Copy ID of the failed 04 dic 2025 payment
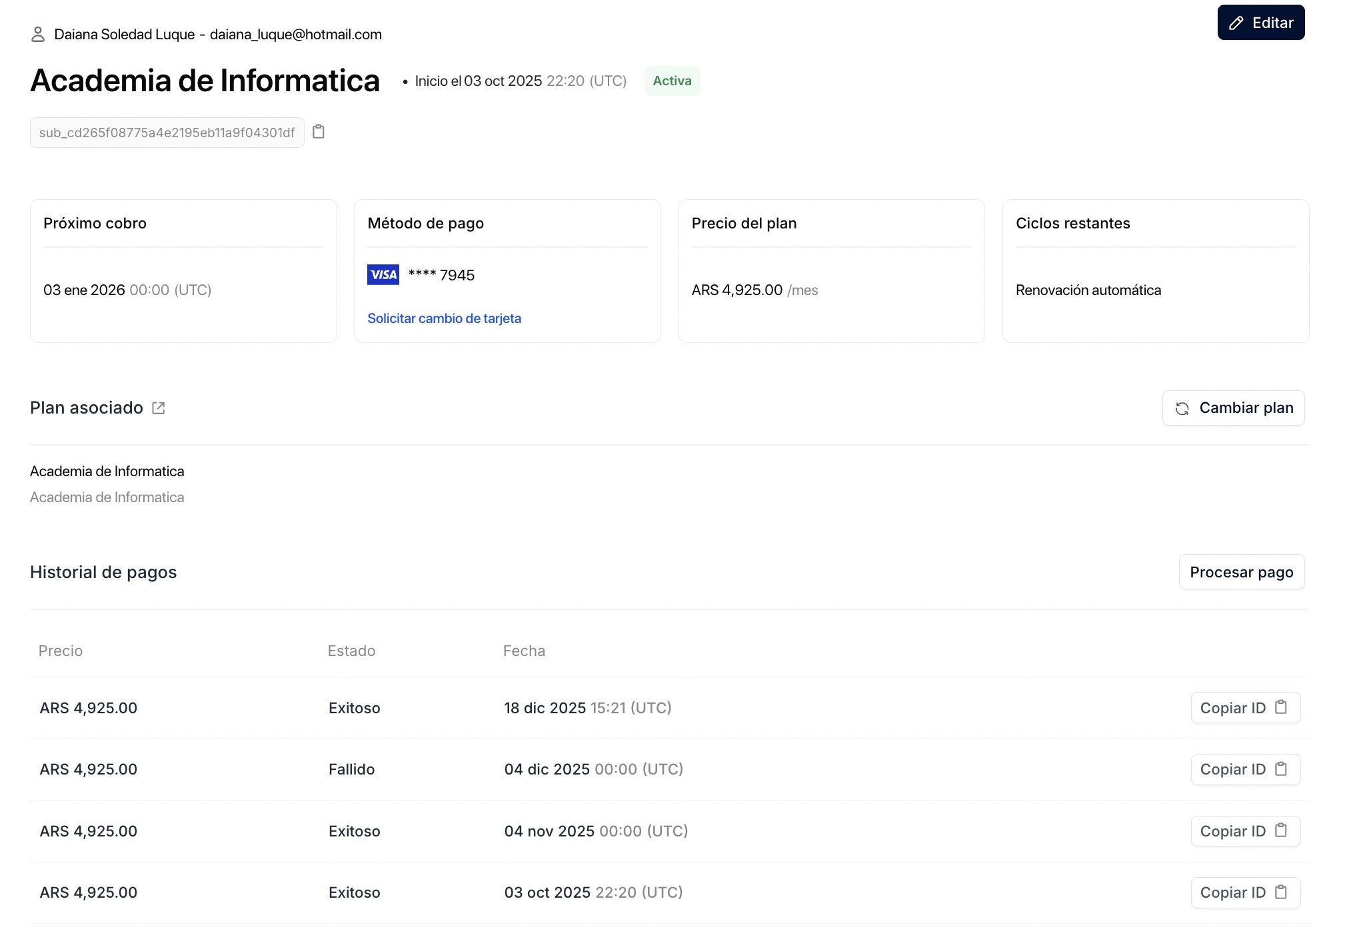Screen dimensions: 1345x951 point(1246,769)
